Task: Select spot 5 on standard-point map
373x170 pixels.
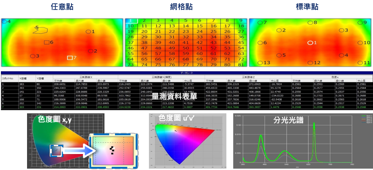Action: tap(279, 55)
